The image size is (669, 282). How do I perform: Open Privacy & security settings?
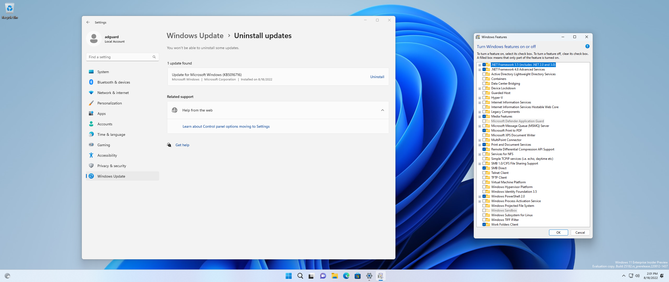pyautogui.click(x=122, y=166)
